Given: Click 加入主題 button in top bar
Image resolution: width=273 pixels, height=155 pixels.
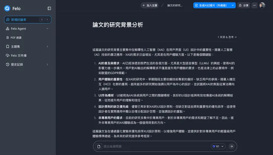Looking at the screenshot, I should point(150,6).
